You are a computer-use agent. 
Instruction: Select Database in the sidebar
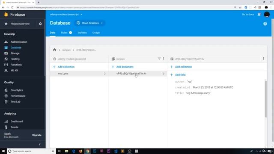(x=16, y=47)
